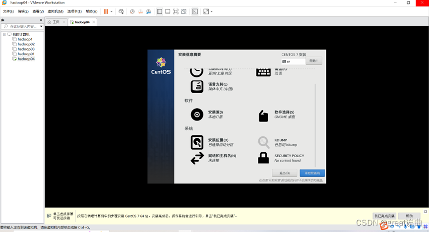This screenshot has width=429, height=232.
Task: Click the installer 帮助! help button
Action: 313,61
